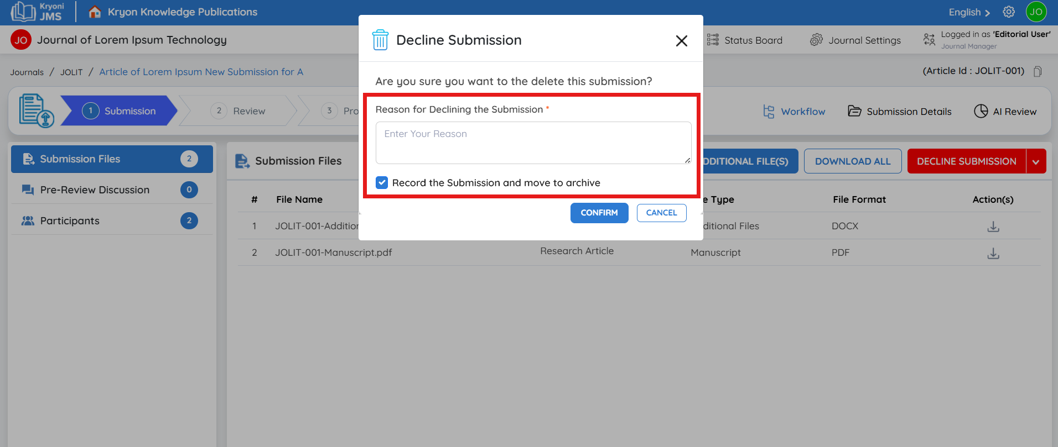Cancel the decline submission dialog

[x=661, y=213]
